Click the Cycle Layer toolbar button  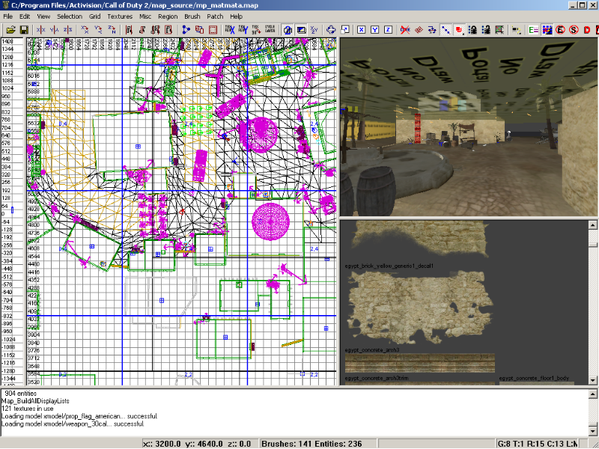(270, 30)
